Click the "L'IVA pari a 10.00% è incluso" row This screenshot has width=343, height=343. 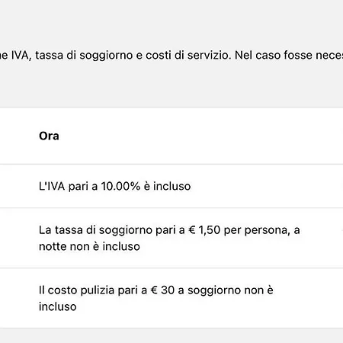[171, 186]
